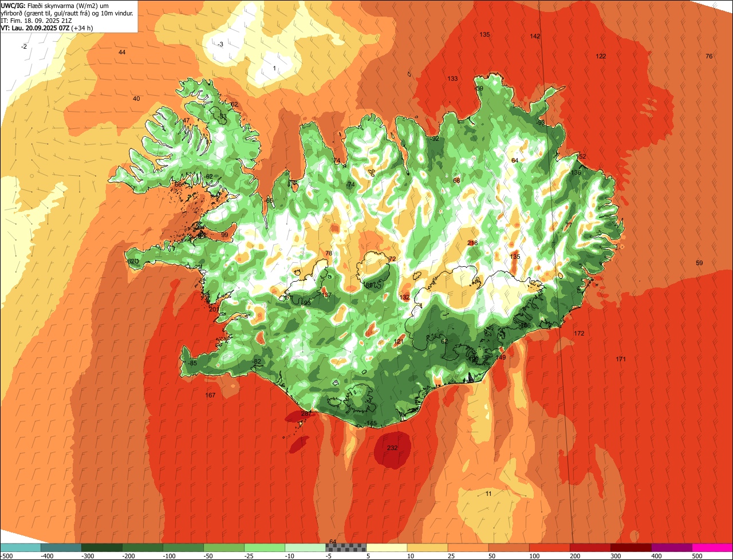The width and height of the screenshot is (733, 560).
Task: Click the '40' value west of the Westfjords
Action: click(x=136, y=98)
